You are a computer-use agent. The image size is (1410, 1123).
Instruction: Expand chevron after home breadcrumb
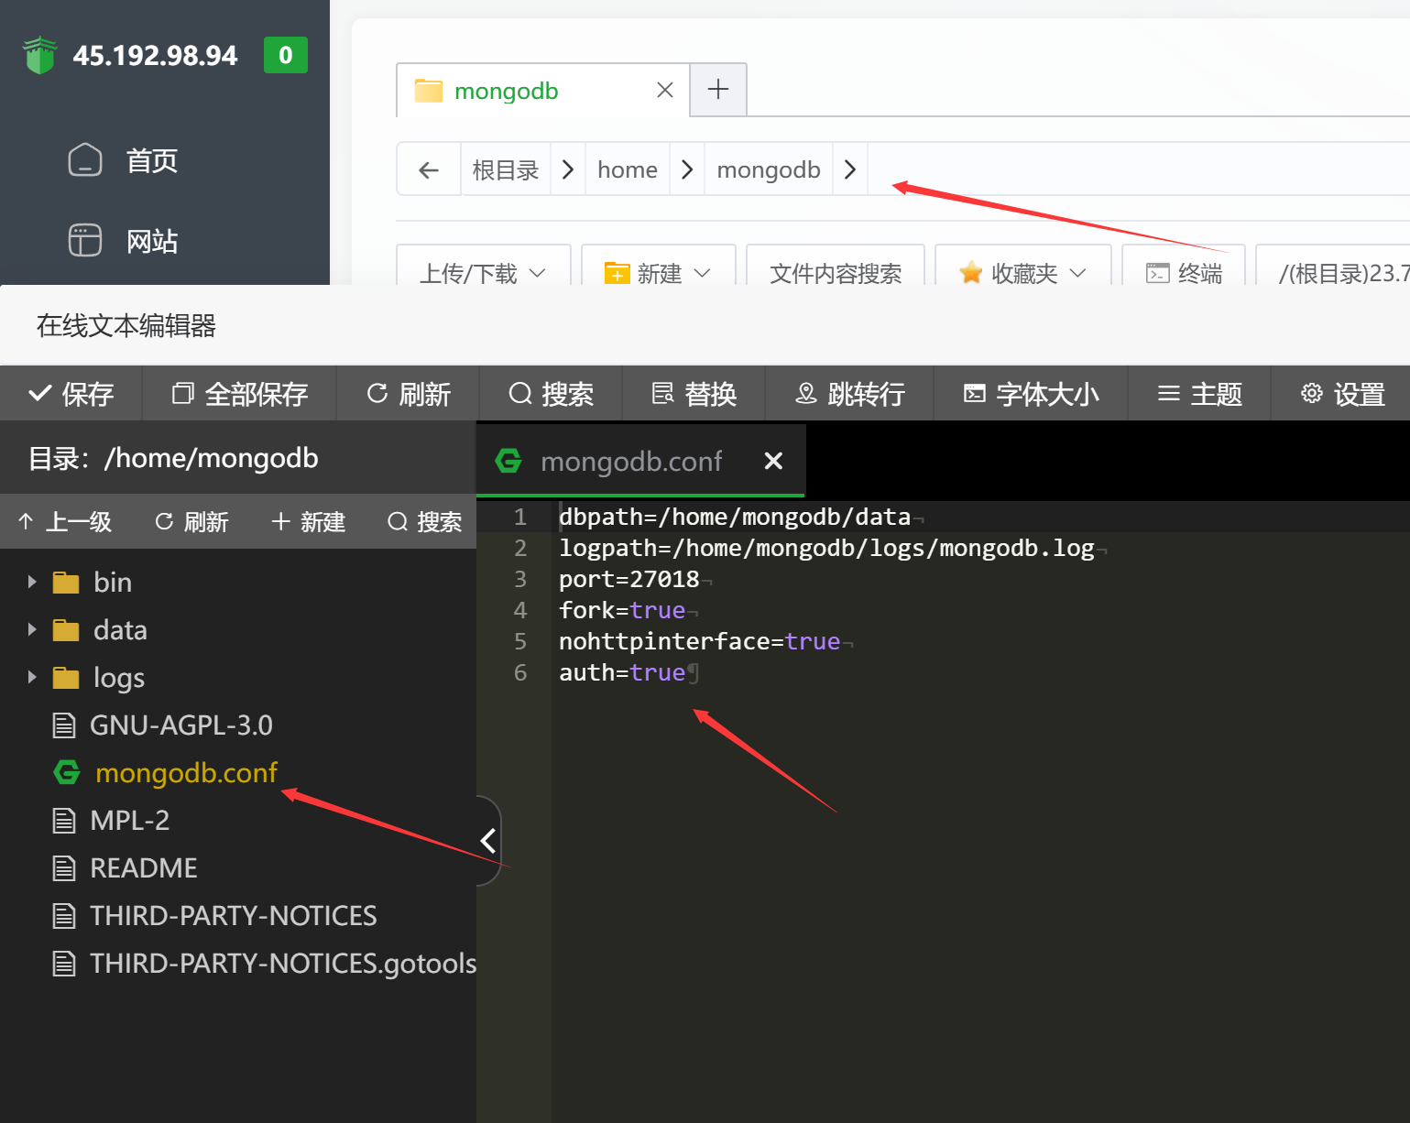click(687, 169)
